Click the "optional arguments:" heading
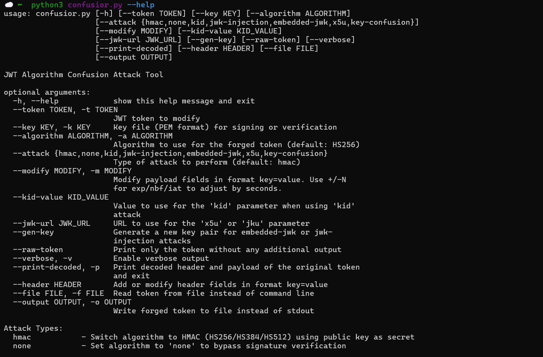This screenshot has width=543, height=357. coord(47,92)
